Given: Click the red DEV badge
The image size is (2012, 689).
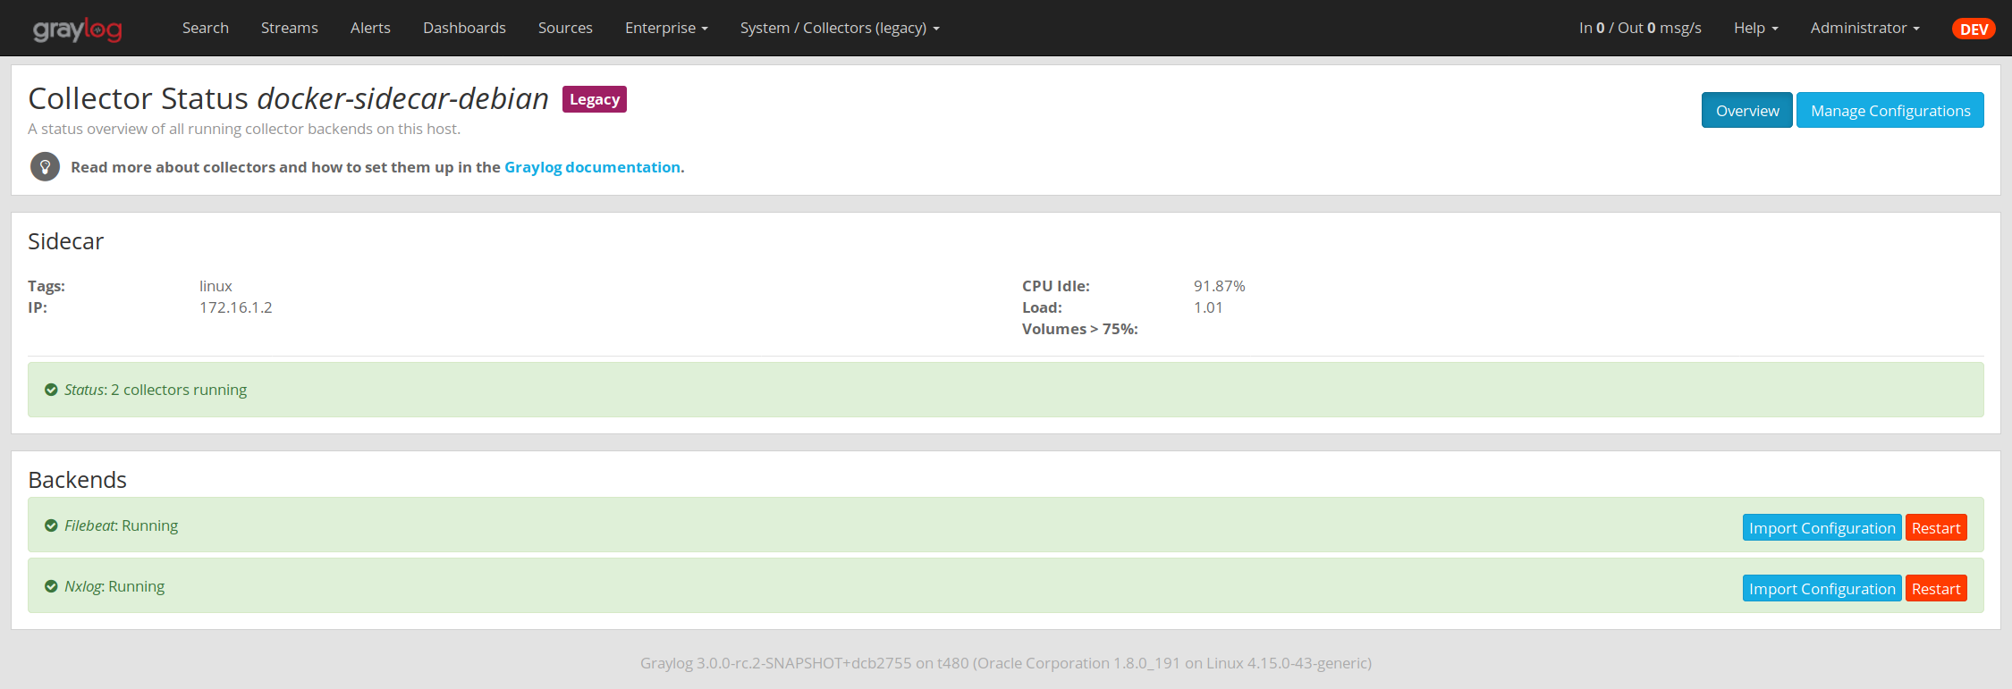Looking at the screenshot, I should pyautogui.click(x=1973, y=29).
